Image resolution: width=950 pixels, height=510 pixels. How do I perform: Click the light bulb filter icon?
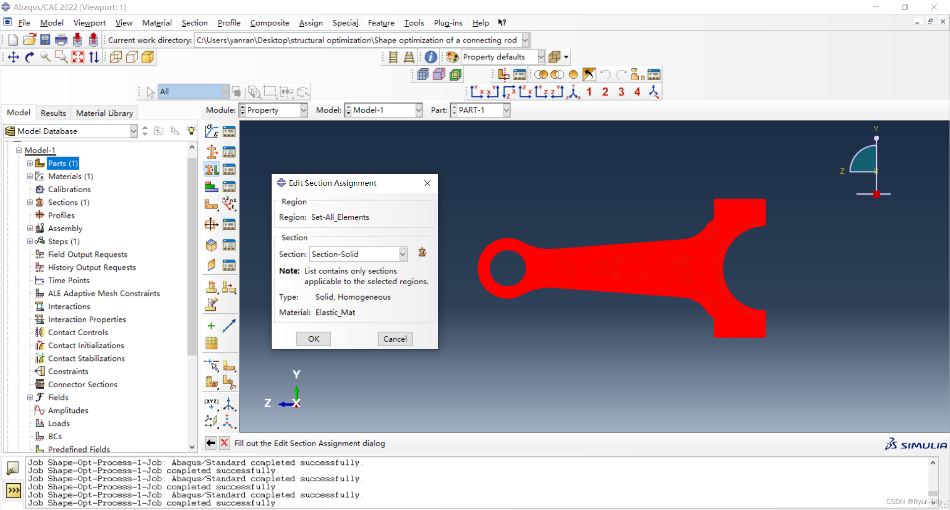click(191, 131)
